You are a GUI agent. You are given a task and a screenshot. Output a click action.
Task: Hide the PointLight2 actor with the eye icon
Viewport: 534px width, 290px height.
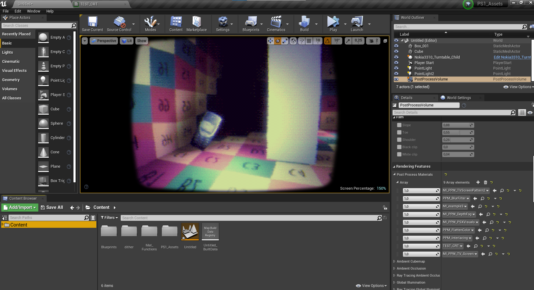point(396,74)
